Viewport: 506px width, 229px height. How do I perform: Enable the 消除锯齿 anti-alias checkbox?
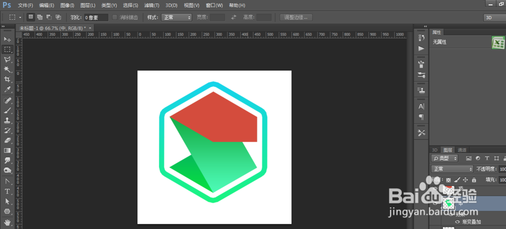114,17
